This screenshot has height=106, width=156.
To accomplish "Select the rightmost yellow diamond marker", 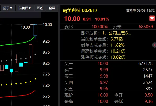I will 35,79.
